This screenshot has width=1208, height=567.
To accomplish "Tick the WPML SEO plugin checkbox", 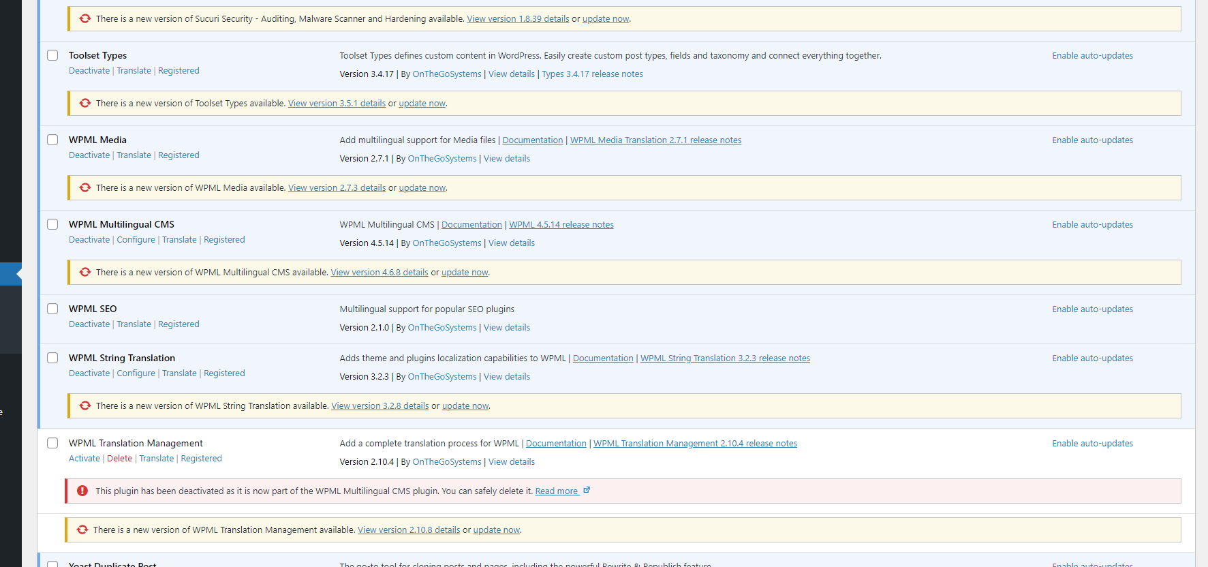I will pos(52,309).
